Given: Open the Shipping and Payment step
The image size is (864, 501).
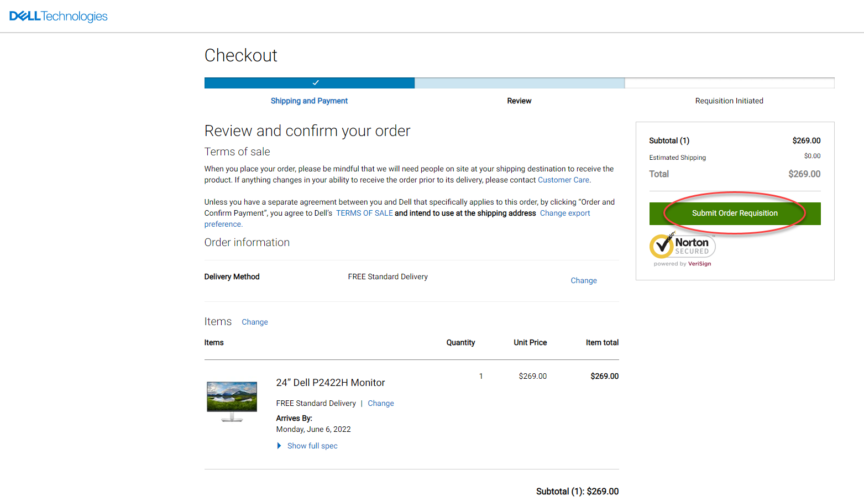Looking at the screenshot, I should [309, 101].
